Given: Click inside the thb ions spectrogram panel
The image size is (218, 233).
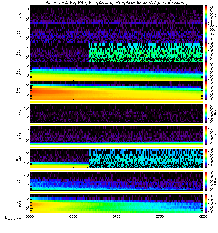Looking at the screenshot, I should [117, 136].
